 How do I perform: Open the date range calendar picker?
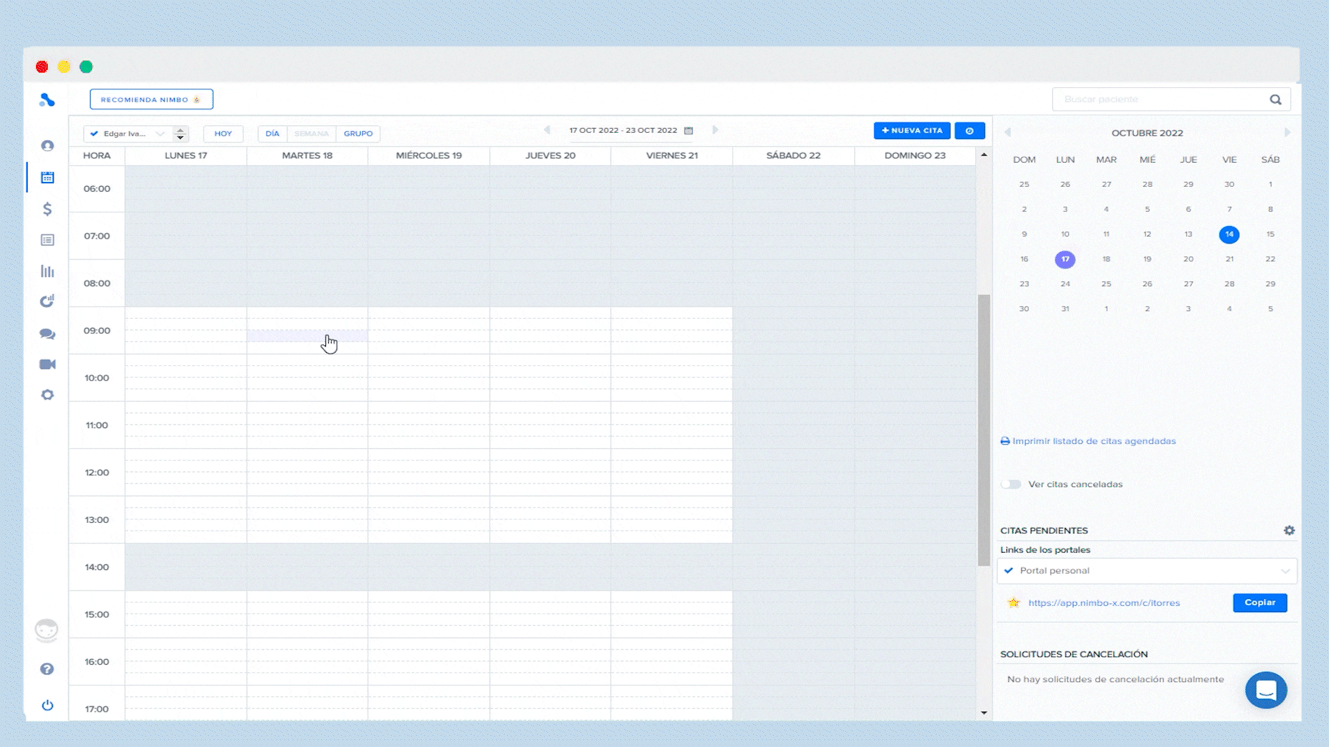[x=689, y=131]
